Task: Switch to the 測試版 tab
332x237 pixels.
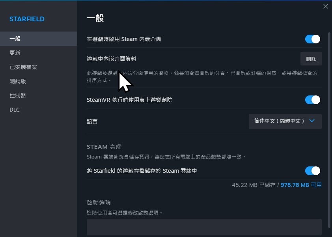Action: coord(18,81)
